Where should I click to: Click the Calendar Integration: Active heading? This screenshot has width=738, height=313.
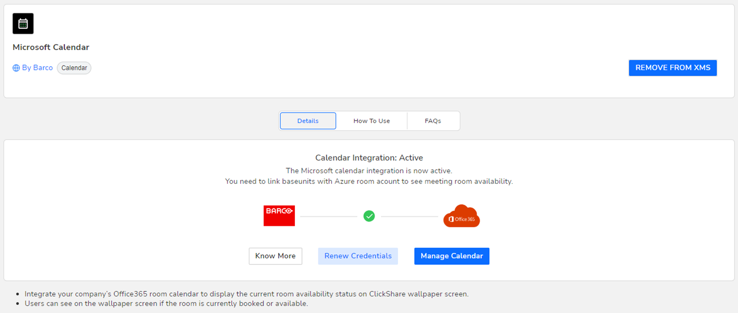point(369,158)
